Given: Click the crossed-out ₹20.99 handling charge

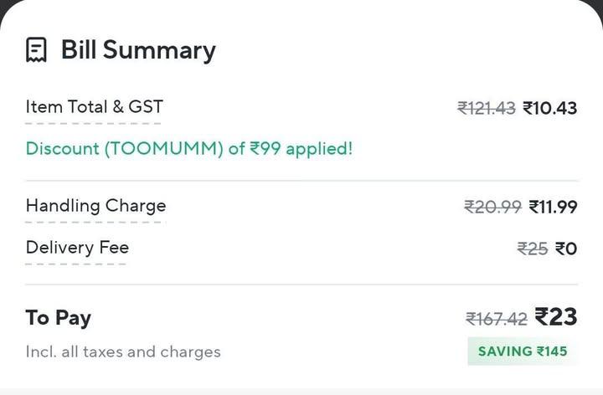Looking at the screenshot, I should pyautogui.click(x=492, y=207).
